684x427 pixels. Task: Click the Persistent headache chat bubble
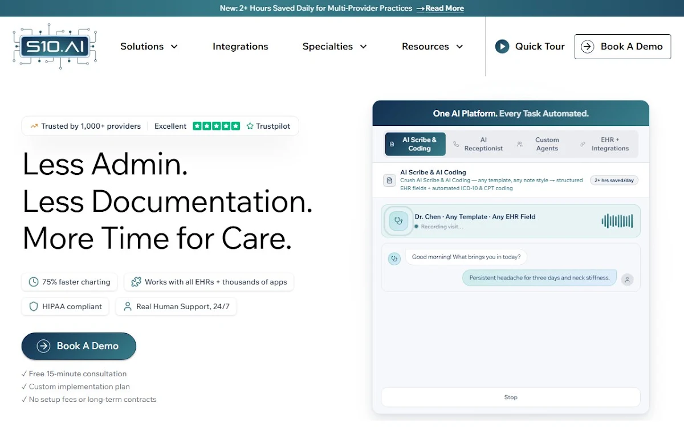pos(539,278)
